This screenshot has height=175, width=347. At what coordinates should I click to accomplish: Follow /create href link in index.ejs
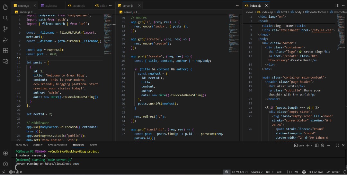pyautogui.click(x=290, y=56)
